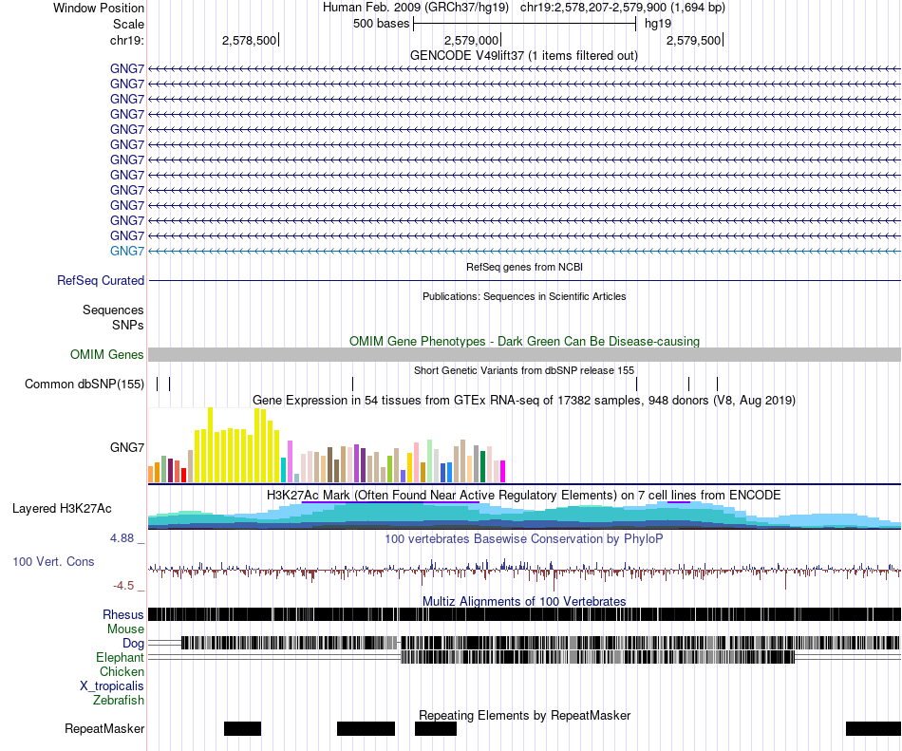Click the SNPs track label
The height and width of the screenshot is (751, 902).
(x=128, y=325)
